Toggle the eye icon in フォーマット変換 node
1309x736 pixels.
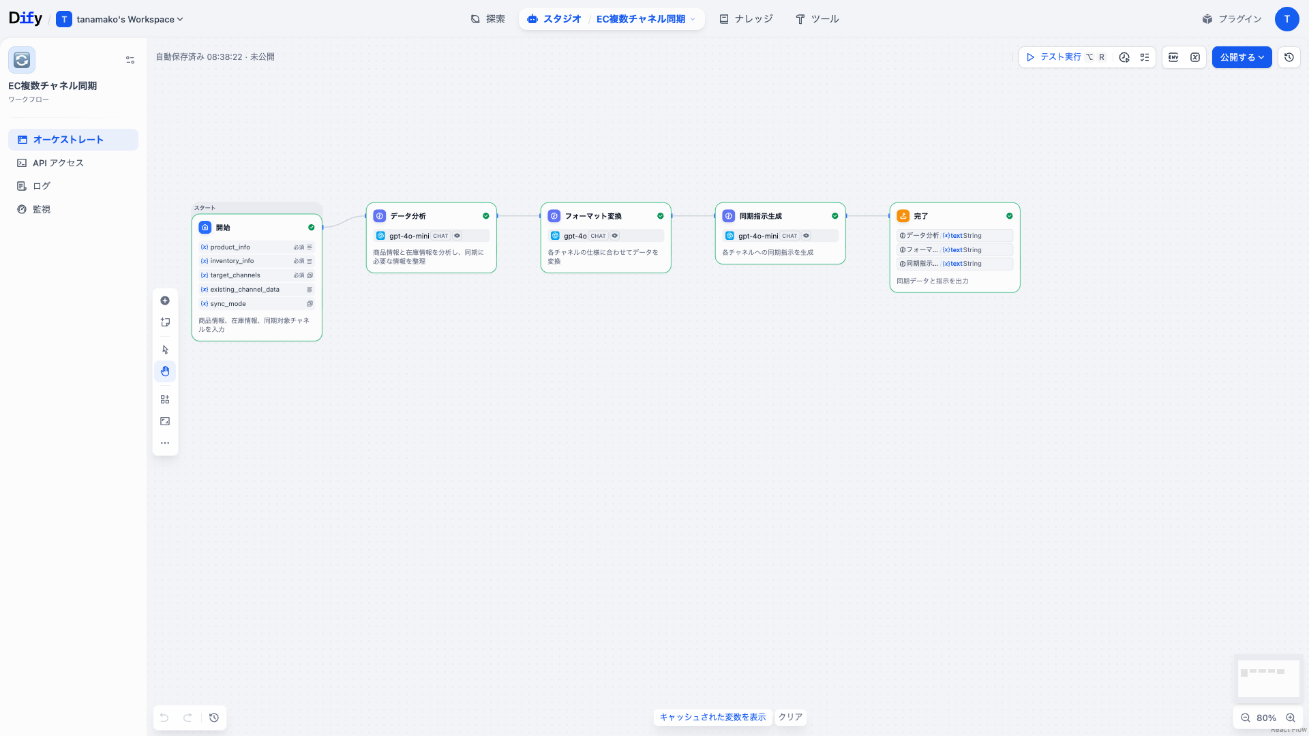pyautogui.click(x=616, y=236)
